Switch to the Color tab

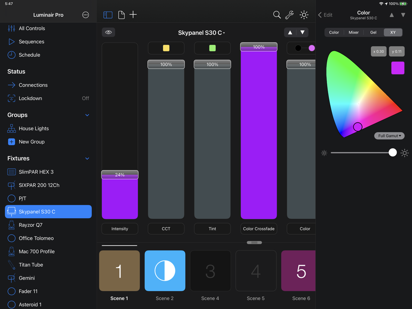point(334,32)
